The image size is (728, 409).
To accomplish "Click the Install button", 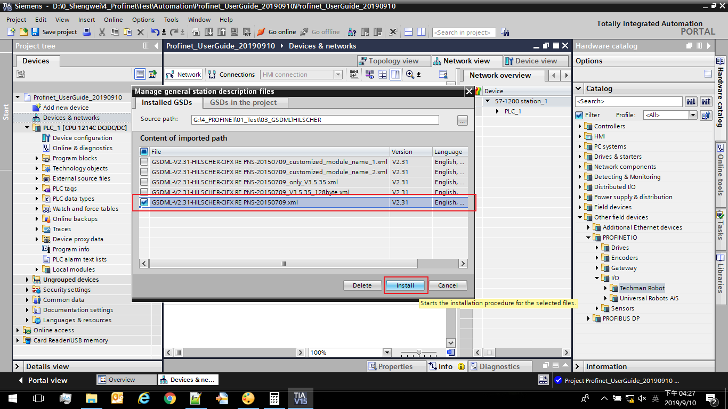I will [x=405, y=285].
